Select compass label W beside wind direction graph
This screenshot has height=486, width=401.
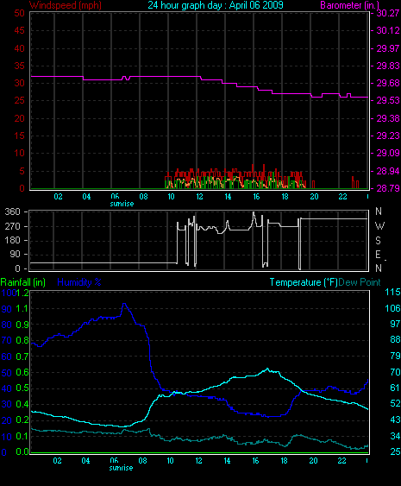(379, 226)
